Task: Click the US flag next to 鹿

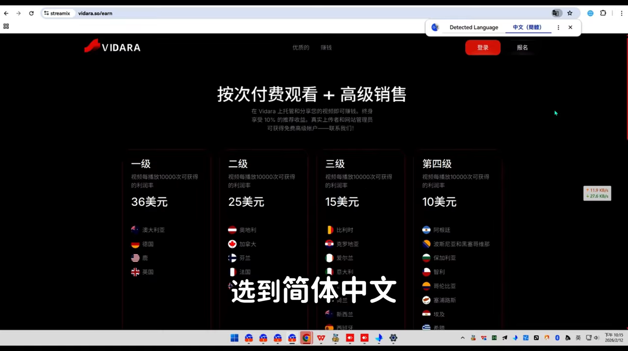Action: coord(135,258)
